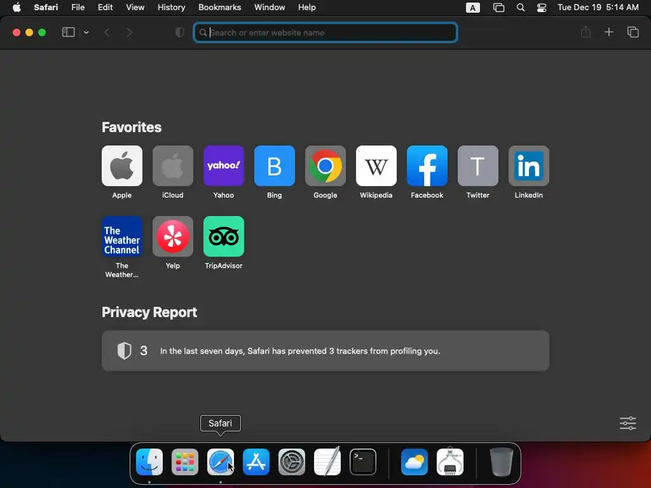Click the address search field
651x488 pixels.
pyautogui.click(x=325, y=32)
